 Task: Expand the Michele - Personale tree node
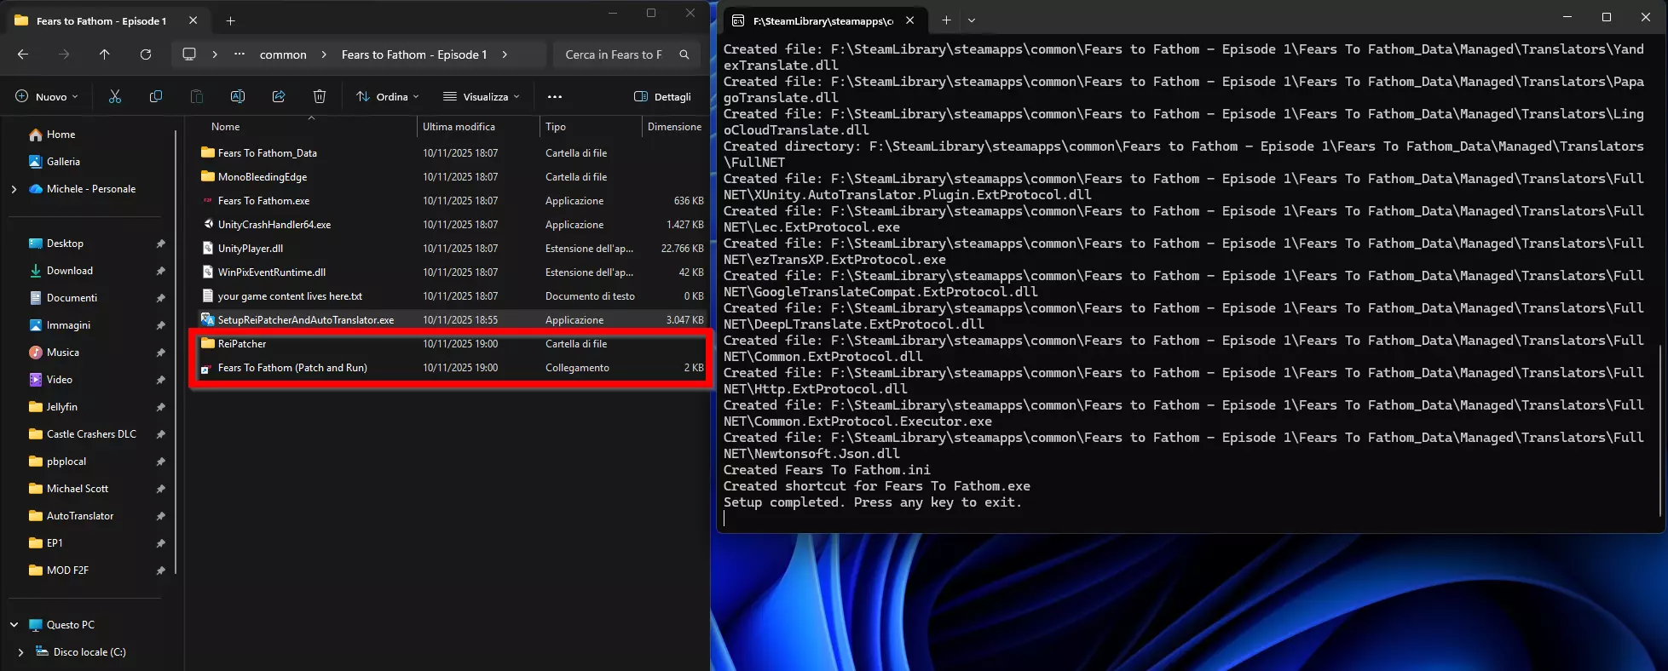coord(14,189)
